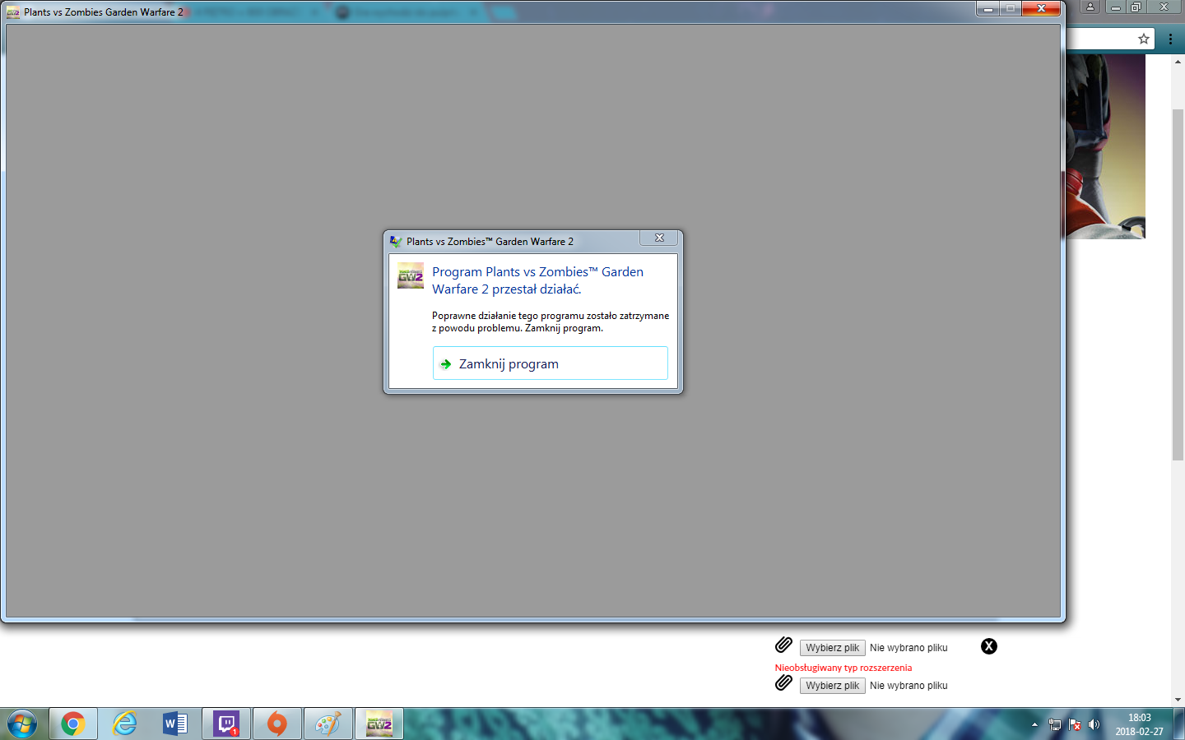Close the Garden Warfare 2 game window
This screenshot has width=1185, height=740.
[x=1041, y=8]
